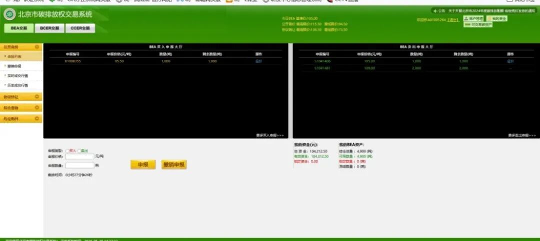Expand the fourth yellow sidebar section
This screenshot has width=540, height=241.
21,119
